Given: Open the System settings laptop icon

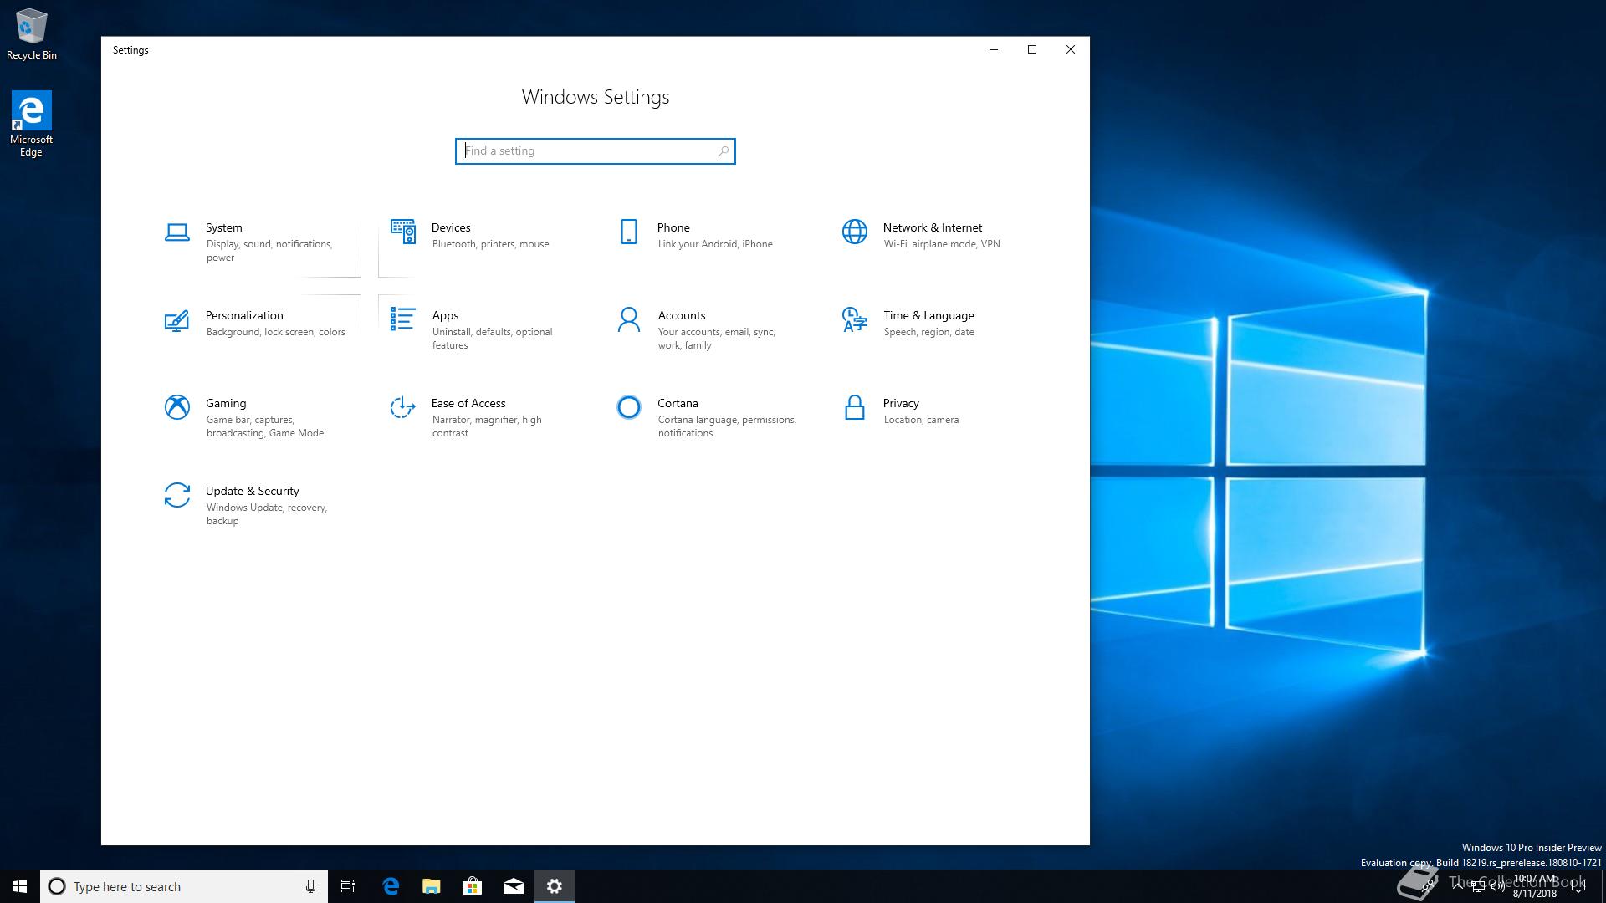Looking at the screenshot, I should click(x=176, y=232).
